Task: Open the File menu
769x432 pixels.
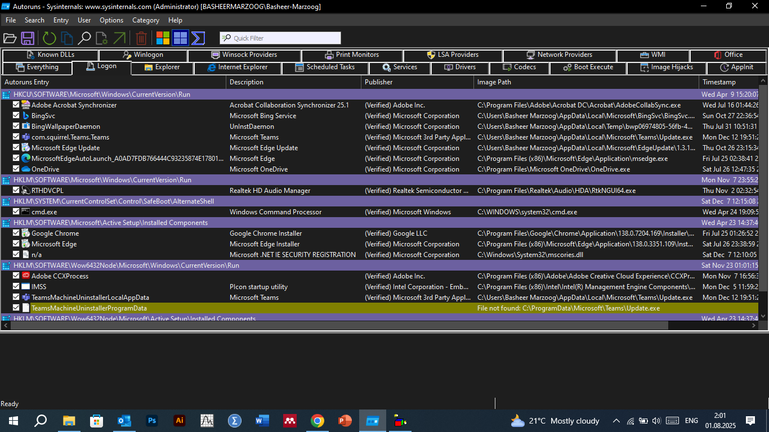Action: click(x=11, y=20)
